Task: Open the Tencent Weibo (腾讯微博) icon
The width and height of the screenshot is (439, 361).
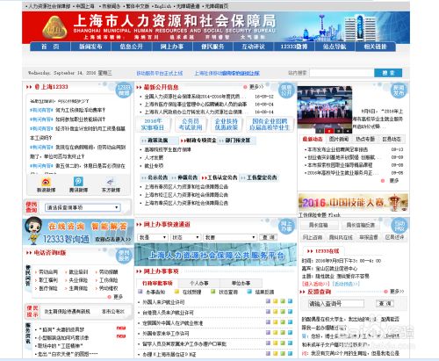Action: pos(78,182)
